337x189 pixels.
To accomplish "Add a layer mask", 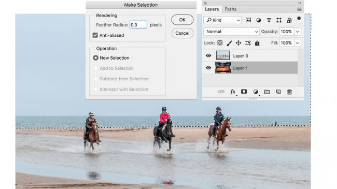I will (x=244, y=92).
